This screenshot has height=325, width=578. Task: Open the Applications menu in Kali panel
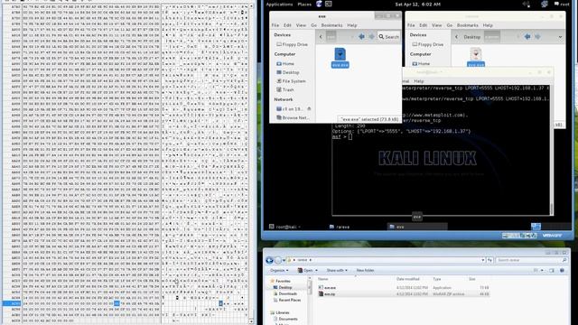(x=279, y=5)
